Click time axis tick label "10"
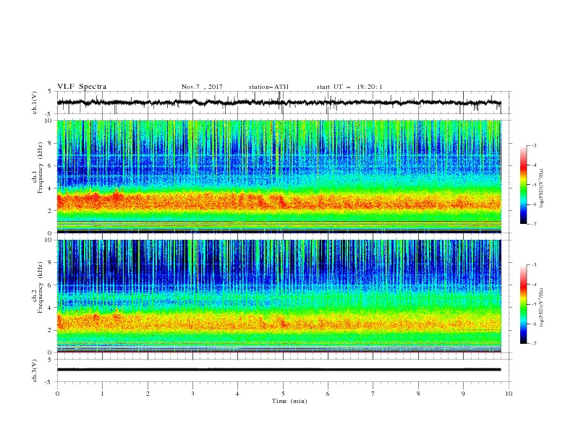 pyautogui.click(x=509, y=394)
